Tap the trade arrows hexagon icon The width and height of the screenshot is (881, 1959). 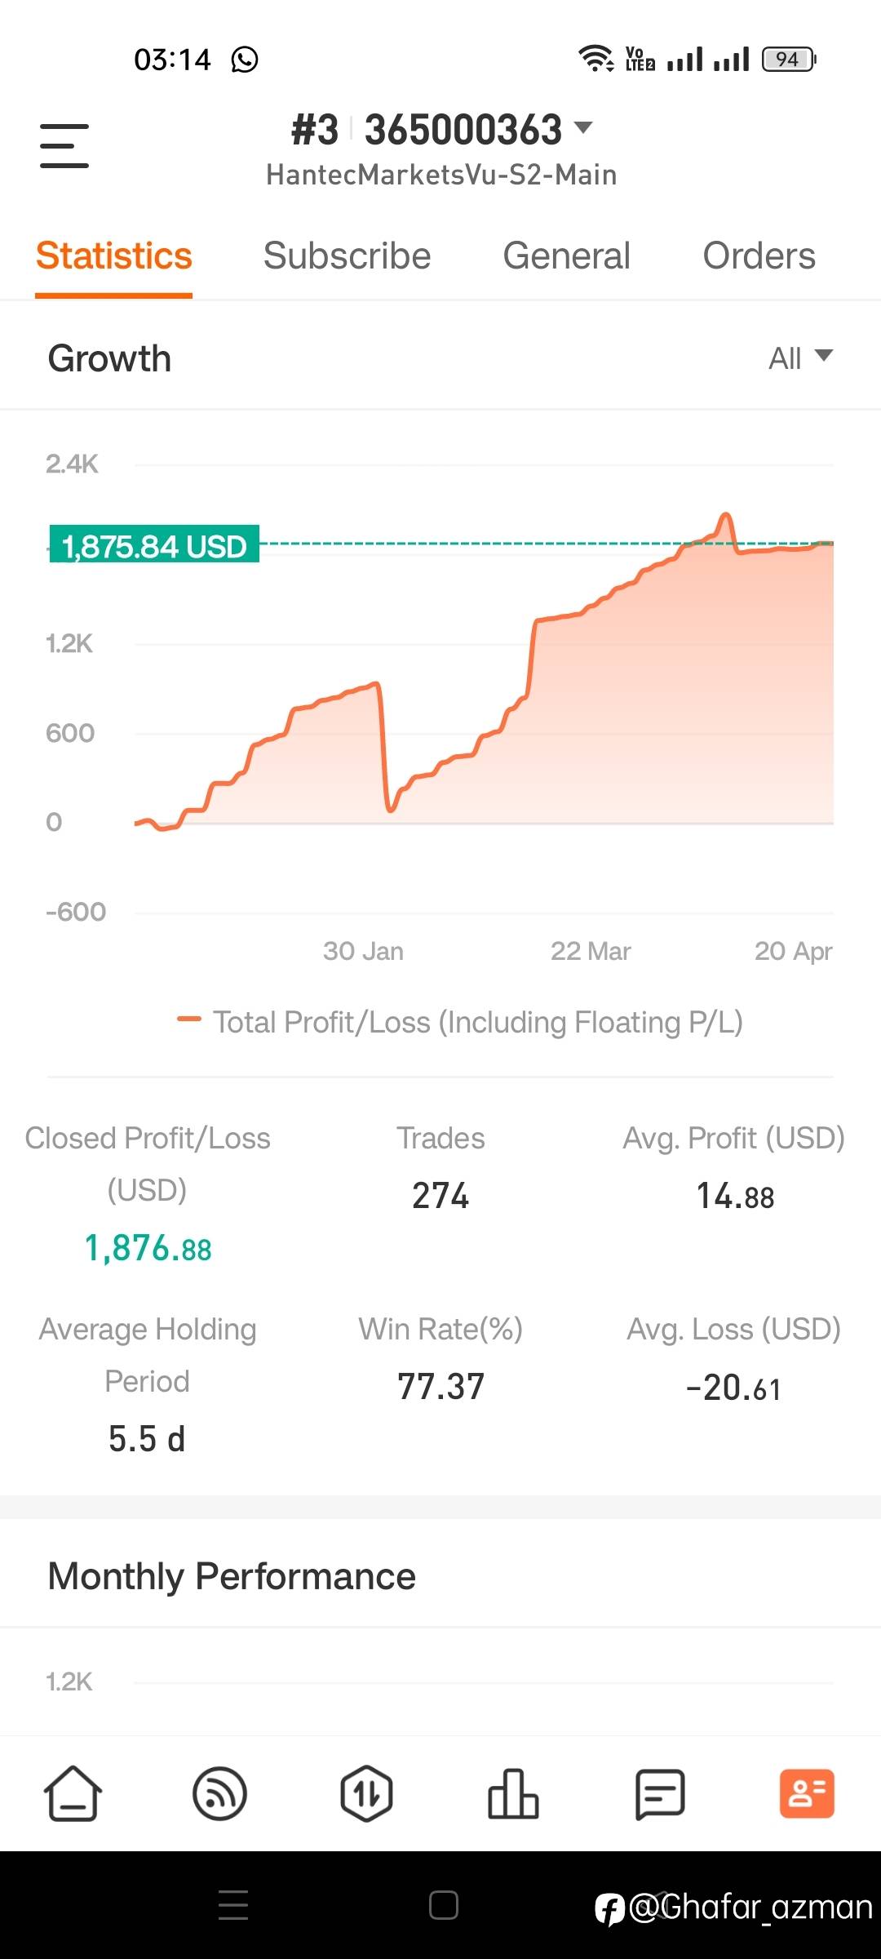click(366, 1793)
